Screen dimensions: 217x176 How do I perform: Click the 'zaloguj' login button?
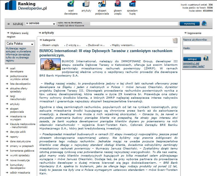point(192,59)
